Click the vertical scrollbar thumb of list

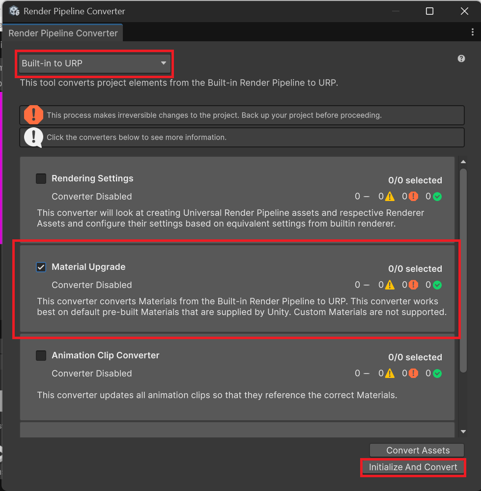463,270
